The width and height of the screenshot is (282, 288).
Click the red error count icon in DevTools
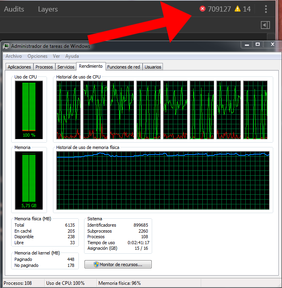[202, 9]
